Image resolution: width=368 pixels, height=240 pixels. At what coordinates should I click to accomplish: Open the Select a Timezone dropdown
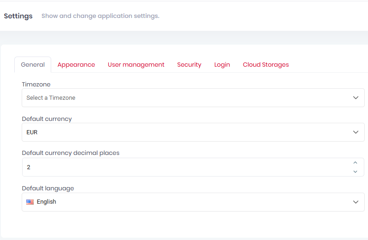[x=184, y=97]
